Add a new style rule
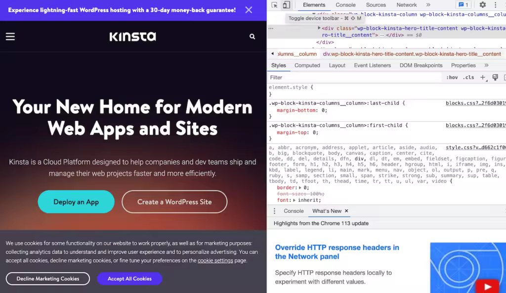The height and width of the screenshot is (293, 506). tap(483, 77)
